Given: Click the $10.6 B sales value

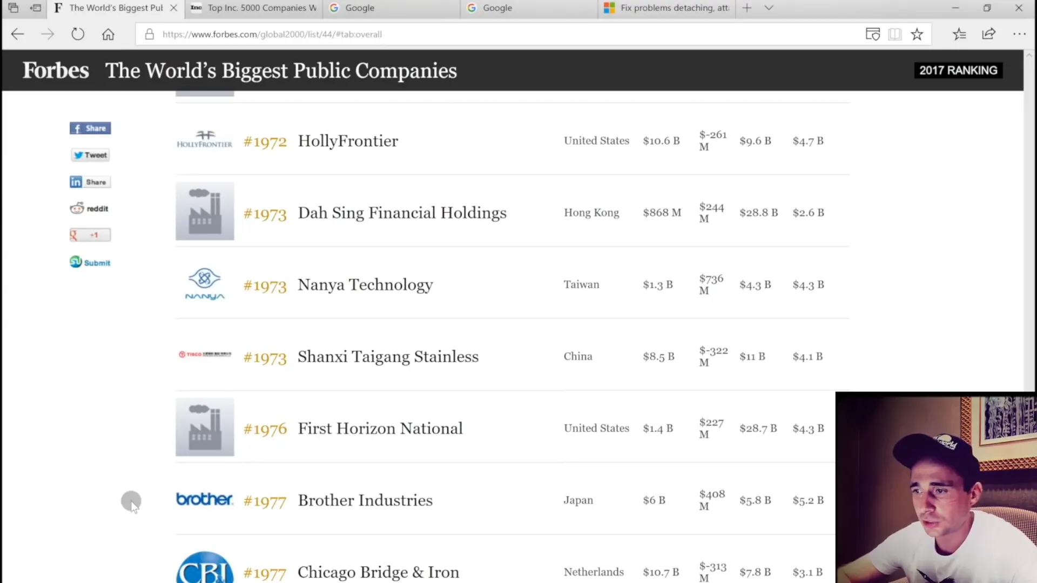Looking at the screenshot, I should (661, 141).
